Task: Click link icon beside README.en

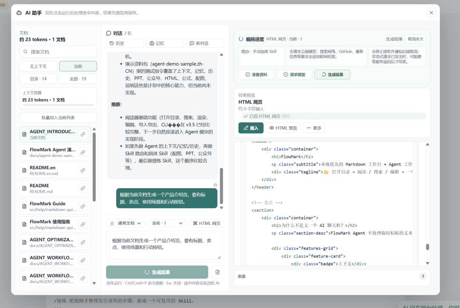Action: point(83,170)
